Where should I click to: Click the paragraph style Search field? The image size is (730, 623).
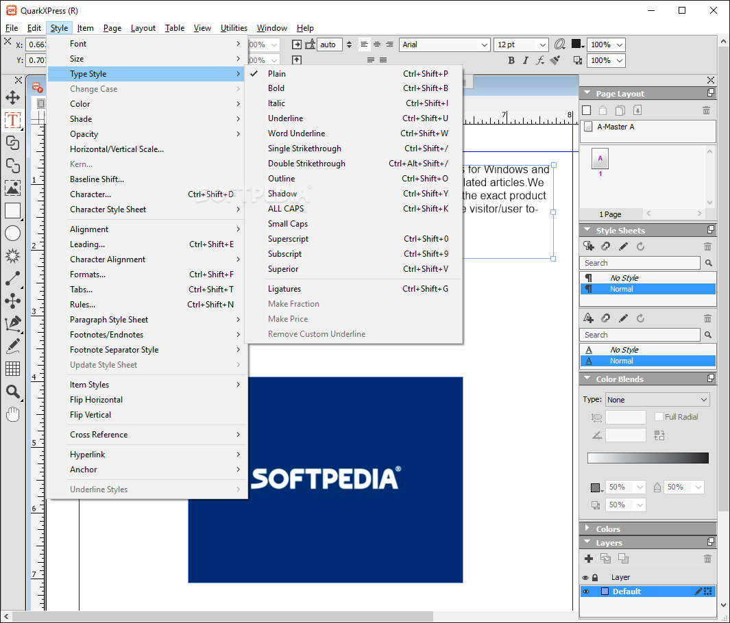[640, 263]
